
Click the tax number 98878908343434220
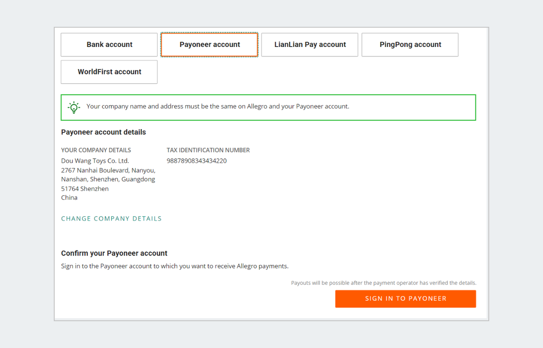click(196, 161)
